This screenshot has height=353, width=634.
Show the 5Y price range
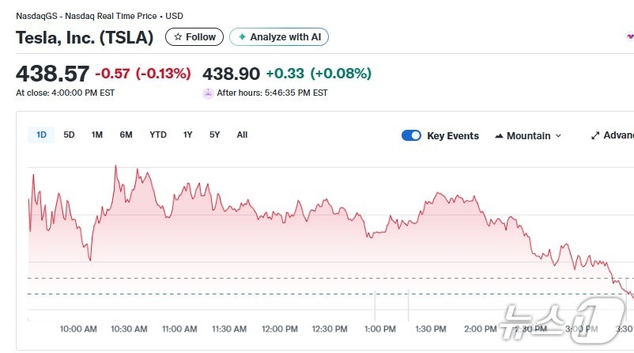[x=214, y=135]
